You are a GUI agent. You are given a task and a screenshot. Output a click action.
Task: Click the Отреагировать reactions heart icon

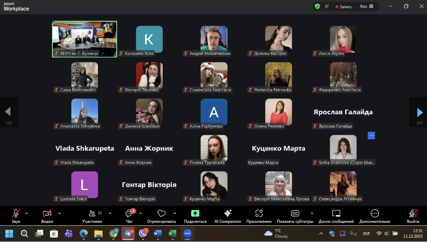pos(162,214)
